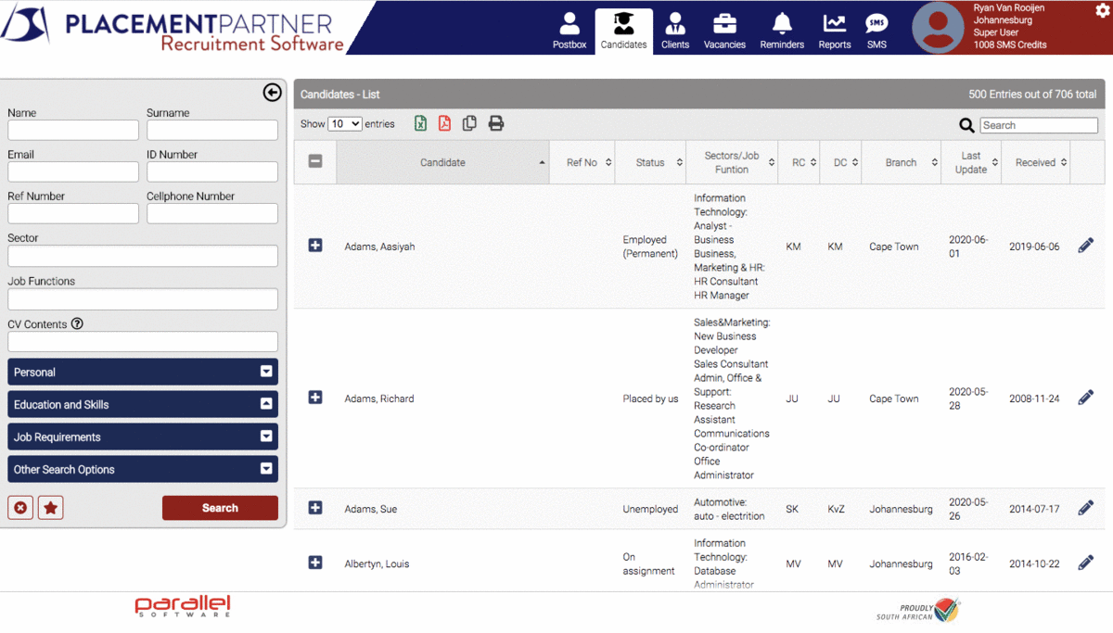Open the Candidates section

pyautogui.click(x=623, y=31)
